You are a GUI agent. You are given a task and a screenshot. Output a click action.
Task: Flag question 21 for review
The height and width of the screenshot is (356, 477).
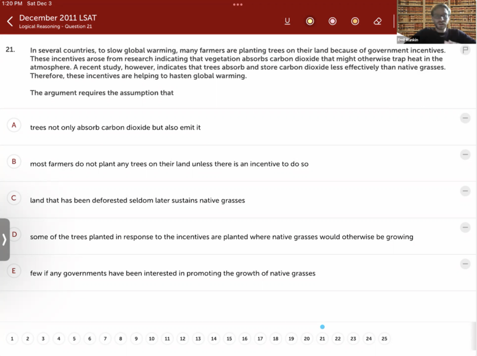tap(465, 50)
